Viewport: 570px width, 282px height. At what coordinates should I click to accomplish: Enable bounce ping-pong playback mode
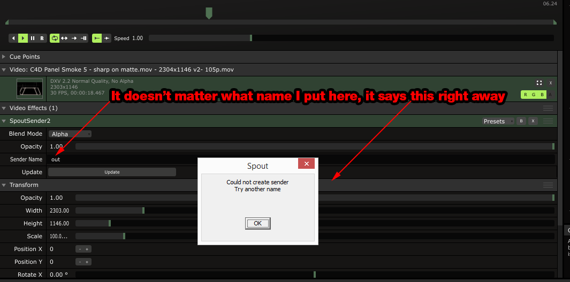[x=64, y=38]
